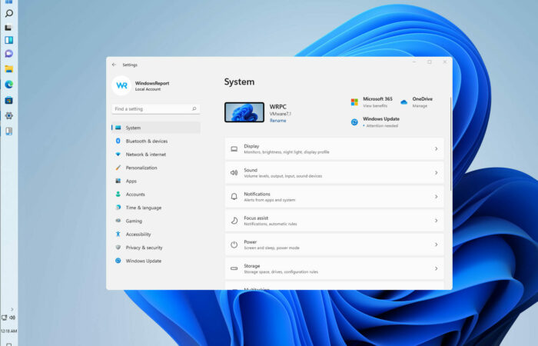Open Network & internet section
This screenshot has width=538, height=346.
156,155
